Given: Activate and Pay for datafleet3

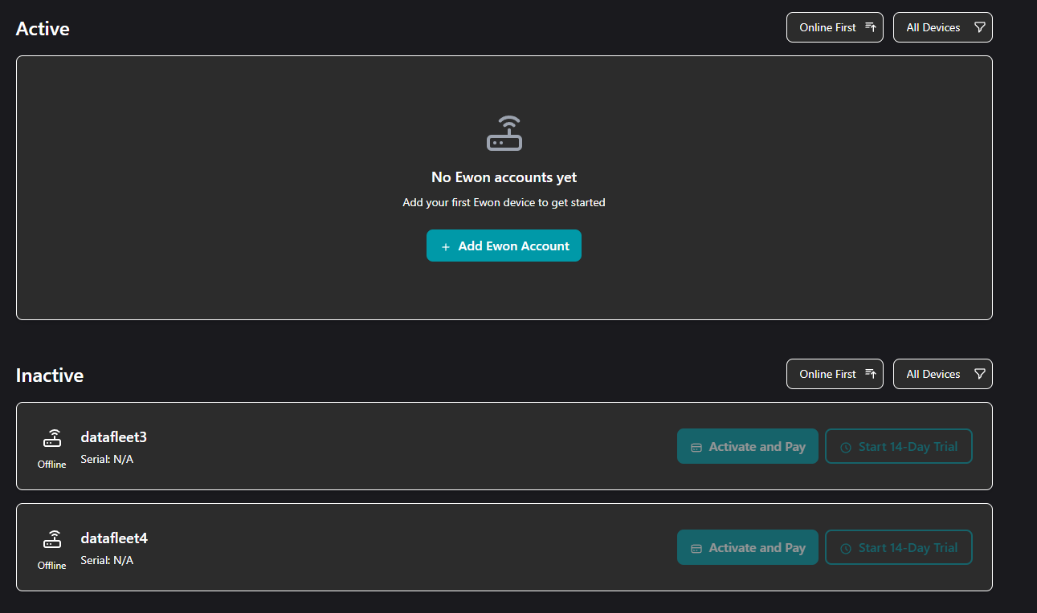Looking at the screenshot, I should 747,446.
